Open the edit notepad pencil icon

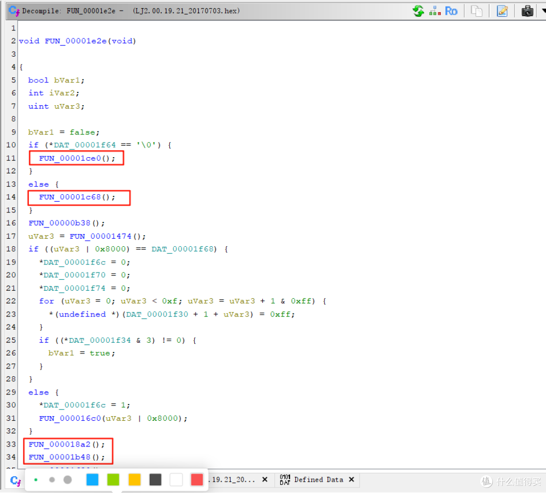(502, 11)
